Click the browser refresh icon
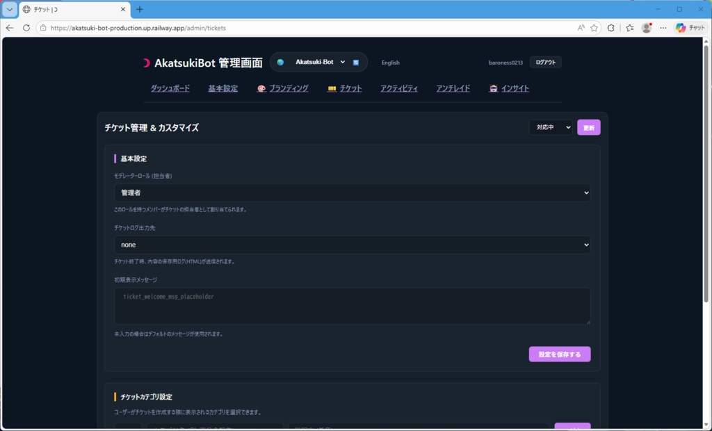 tap(26, 28)
